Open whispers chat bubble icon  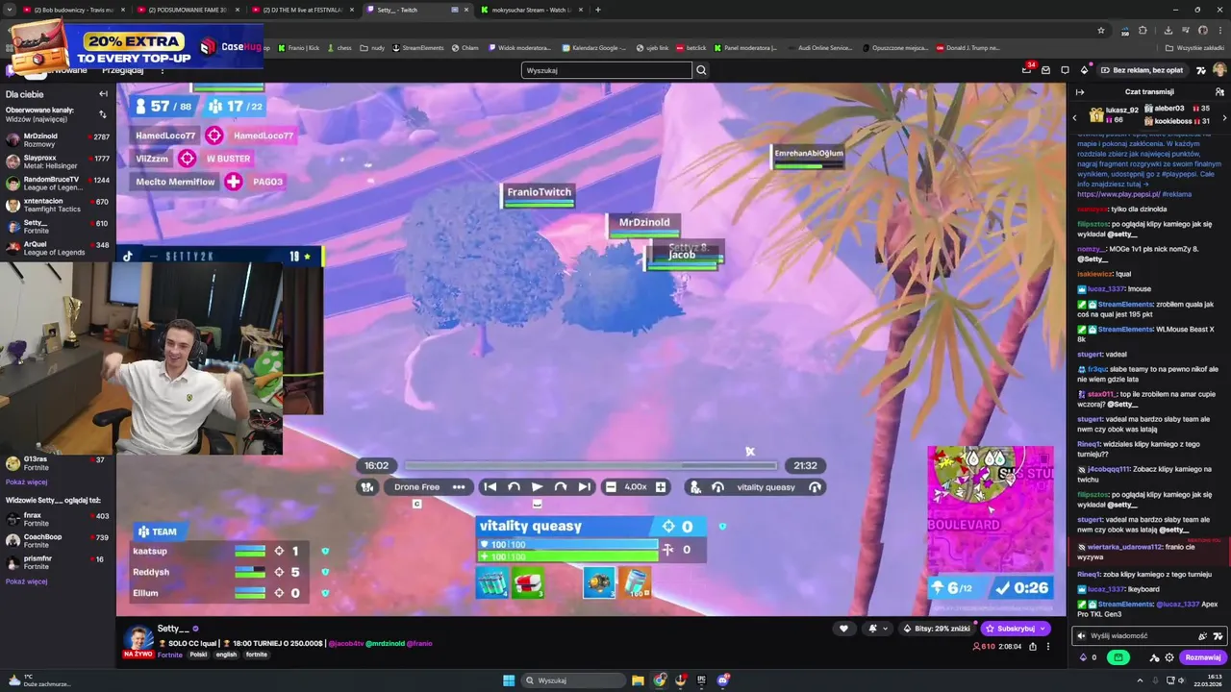pos(1065,70)
